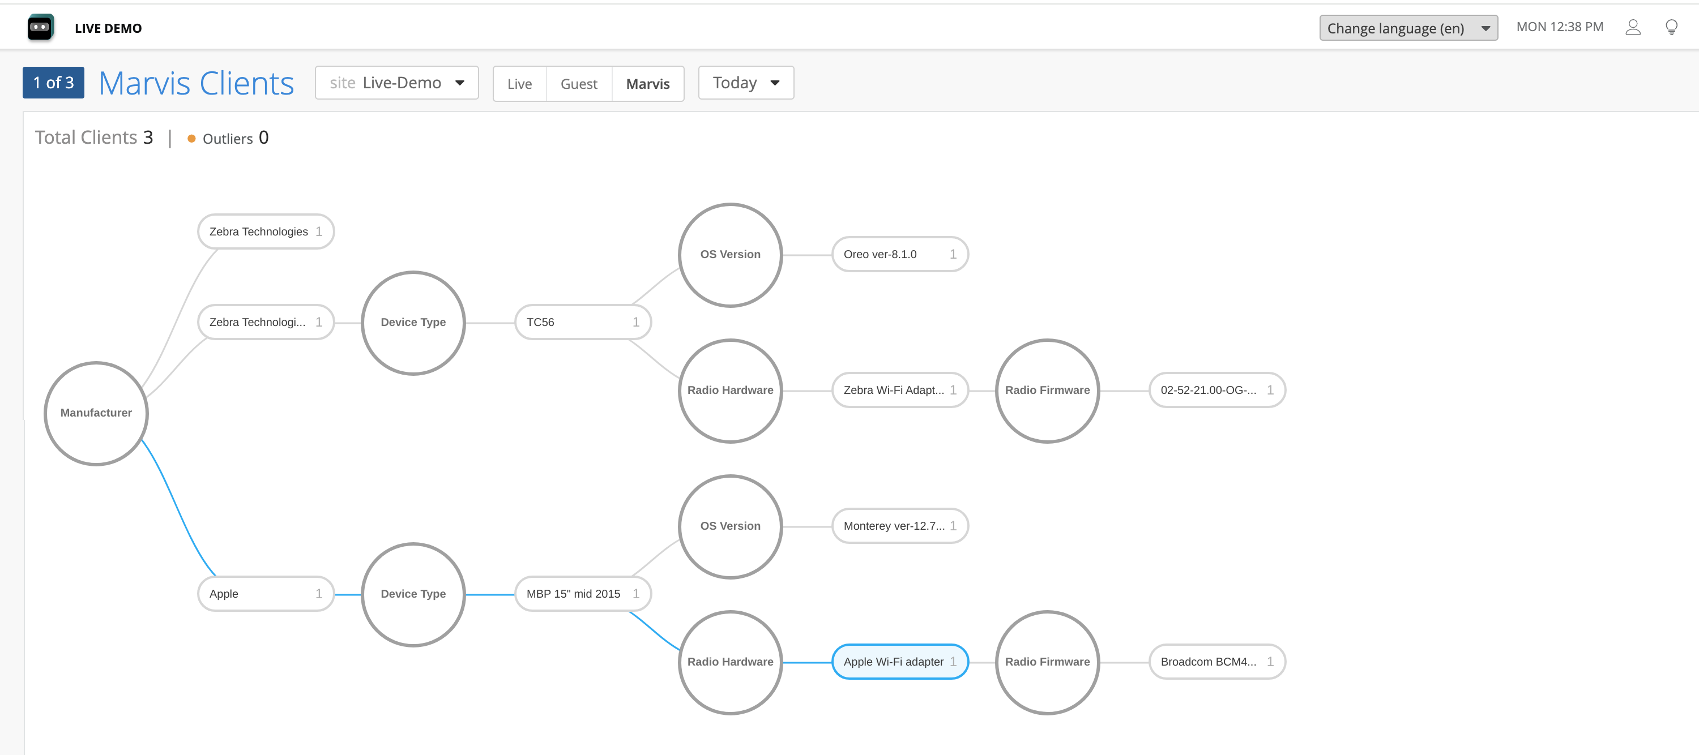Click the Marvis robot logo icon
The width and height of the screenshot is (1699, 755).
[40, 28]
